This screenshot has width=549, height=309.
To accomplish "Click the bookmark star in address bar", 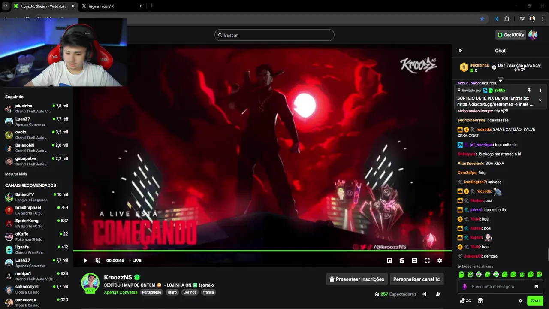I will pos(482,19).
